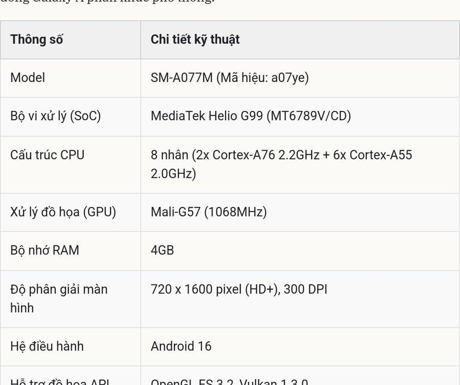Select the 'Hỗ trợ đồ họa API' label
This screenshot has width=460, height=385.
(x=60, y=382)
